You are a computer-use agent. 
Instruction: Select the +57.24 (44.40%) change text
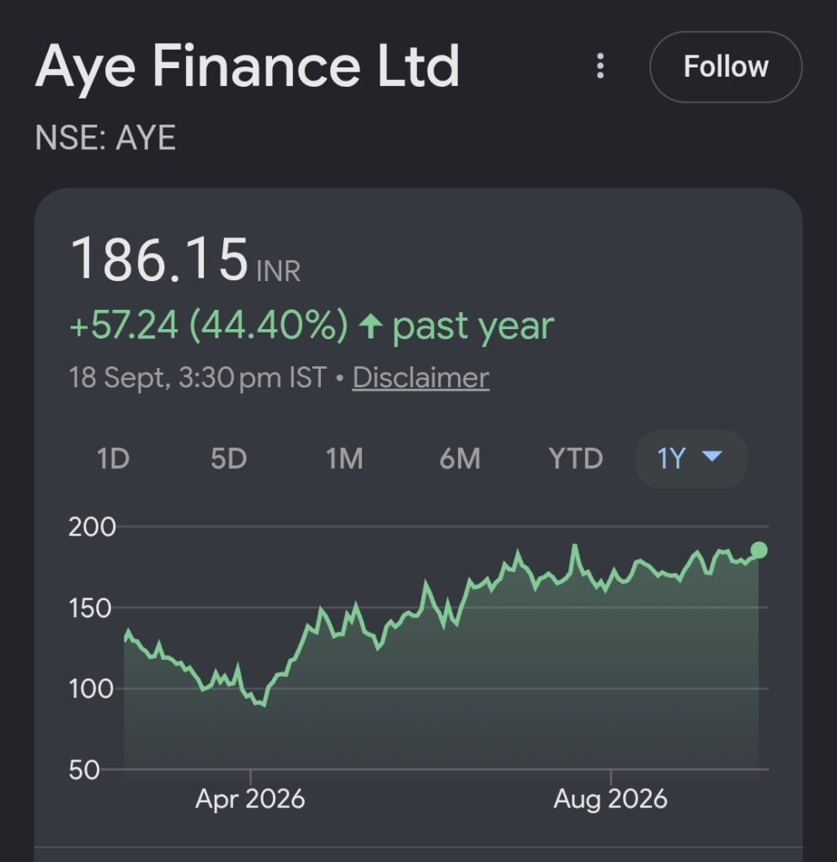[x=209, y=325]
